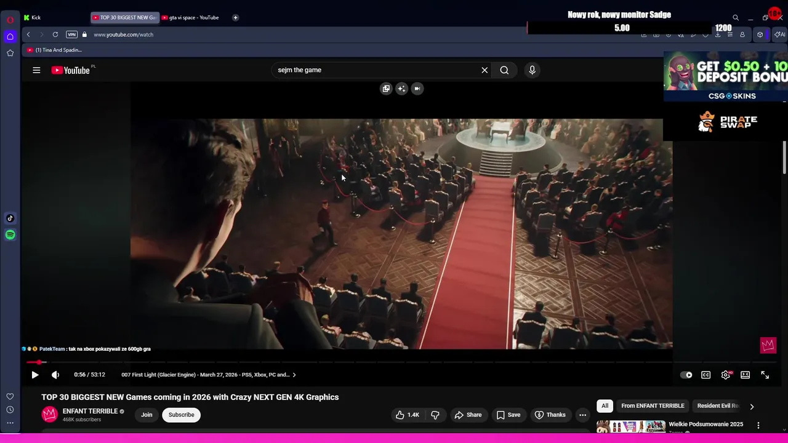Open Spotify in the Opera sidebar

(x=10, y=234)
